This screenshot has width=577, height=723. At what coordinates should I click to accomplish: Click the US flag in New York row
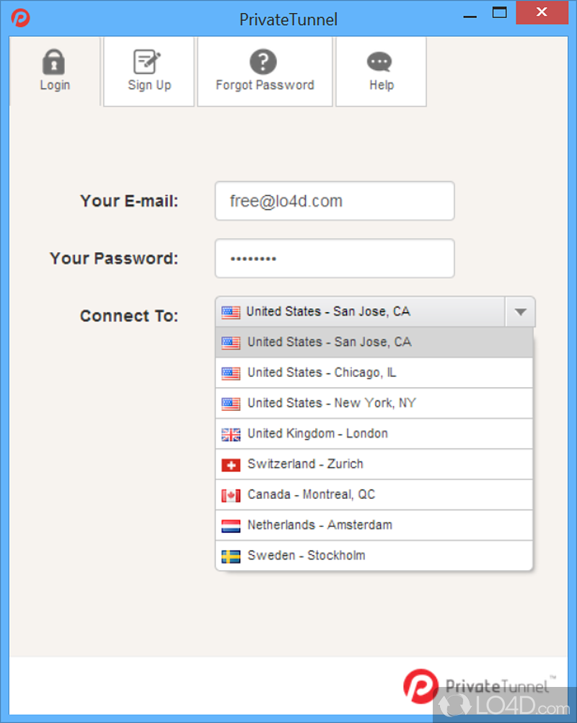tap(231, 404)
